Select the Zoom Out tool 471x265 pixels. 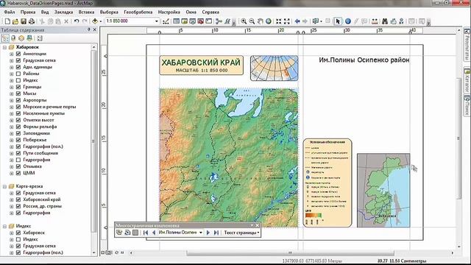point(252,21)
